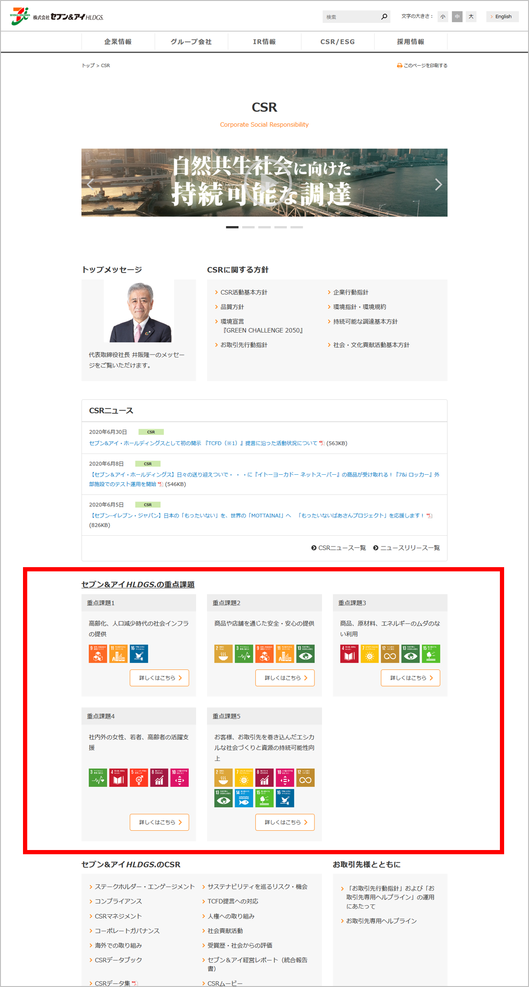Viewport: 529px width, 987px height.
Task: Click SDG 3 health icon in 重点課題2 card
Action: pyautogui.click(x=244, y=653)
